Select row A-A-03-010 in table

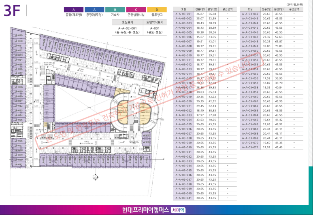[205, 55]
